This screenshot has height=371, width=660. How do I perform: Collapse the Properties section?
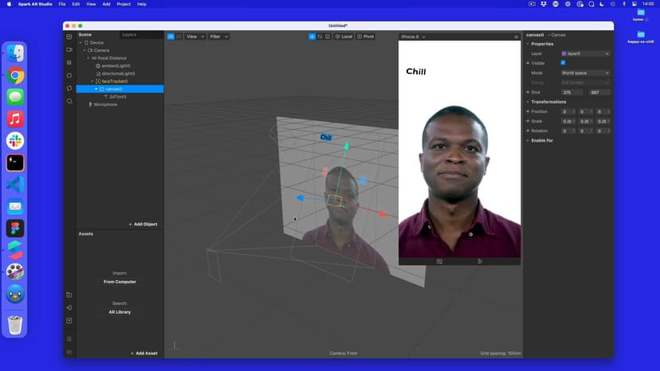tap(528, 44)
